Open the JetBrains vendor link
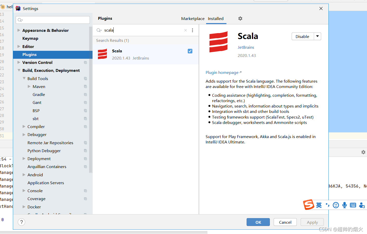 click(246, 47)
